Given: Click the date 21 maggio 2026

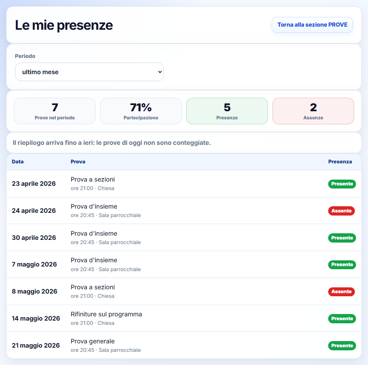Looking at the screenshot, I should point(36,345).
